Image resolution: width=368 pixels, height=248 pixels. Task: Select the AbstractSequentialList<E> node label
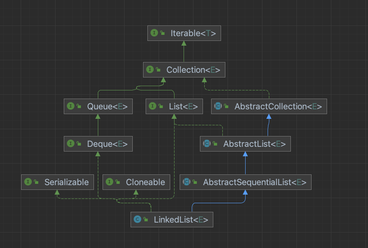pos(255,182)
